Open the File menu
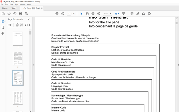 click(2, 4)
